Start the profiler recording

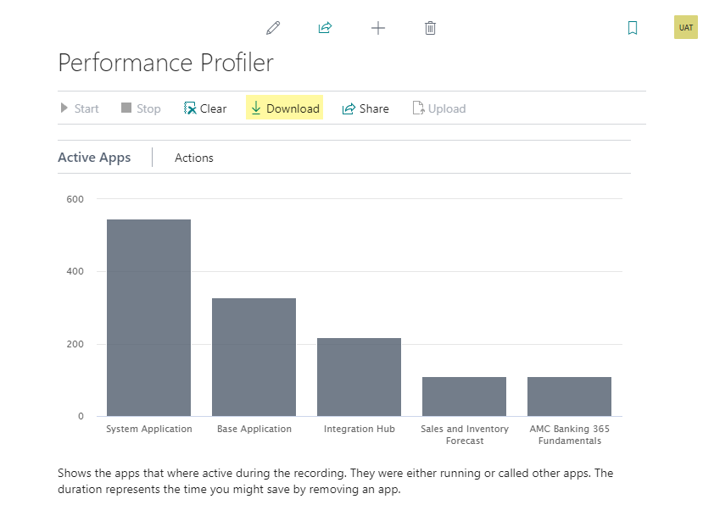(80, 108)
